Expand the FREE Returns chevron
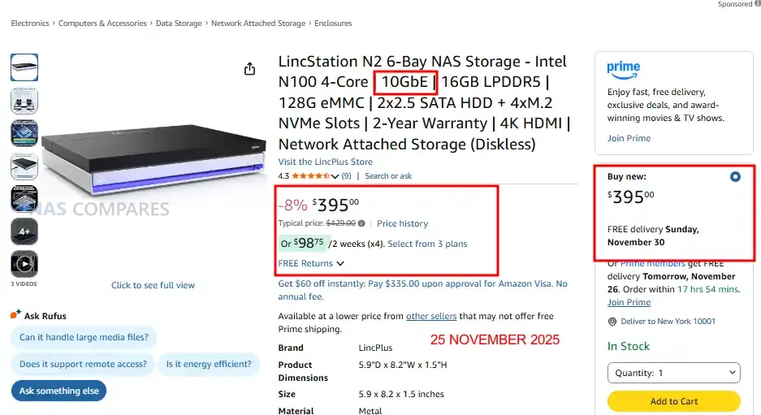Image resolution: width=761 pixels, height=415 pixels. 340,263
